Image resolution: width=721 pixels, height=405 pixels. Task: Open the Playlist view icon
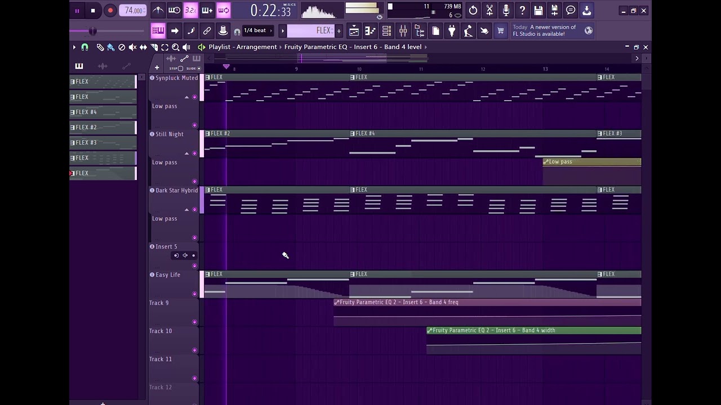pos(354,30)
